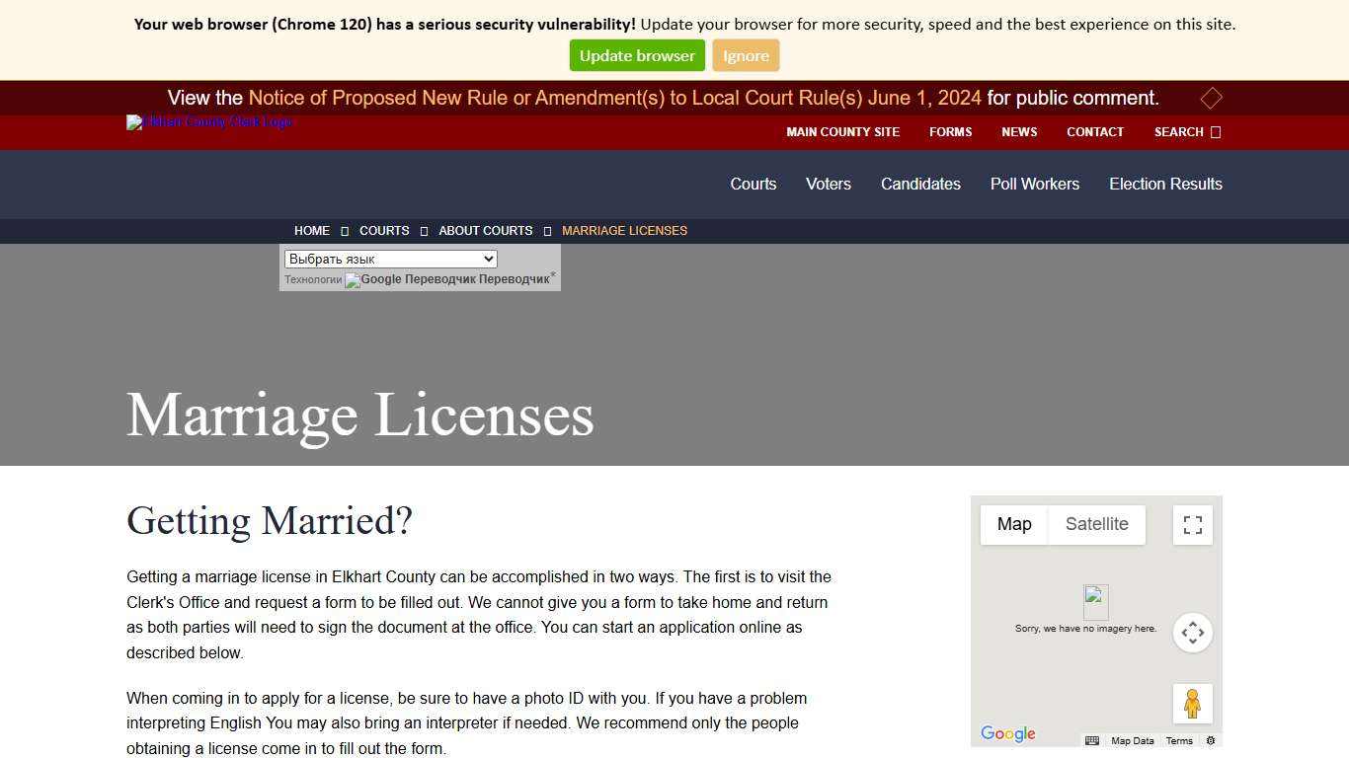Click the diamond icon beside the notice banner
Screen dimensions: 1349x758
pos(1211,98)
